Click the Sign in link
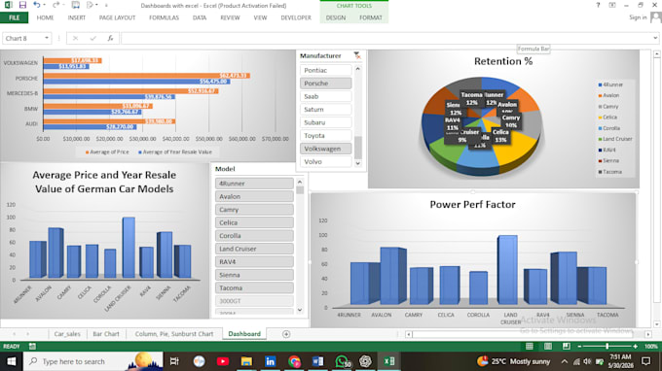The width and height of the screenshot is (662, 371). pyautogui.click(x=638, y=17)
